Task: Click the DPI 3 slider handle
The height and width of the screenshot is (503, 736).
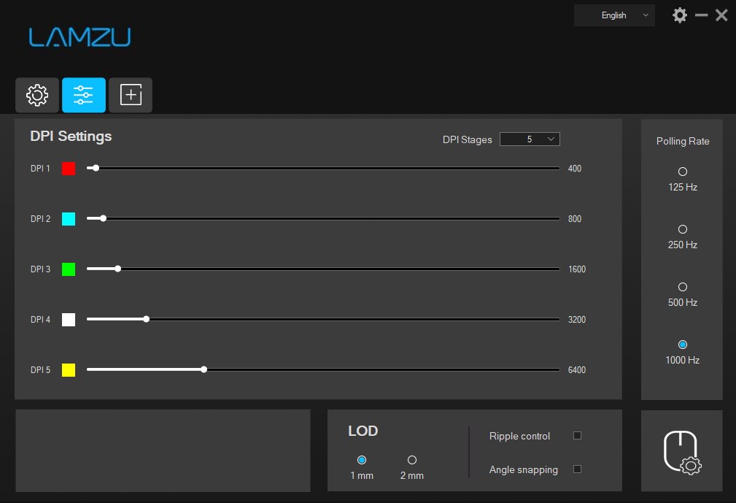Action: (117, 269)
